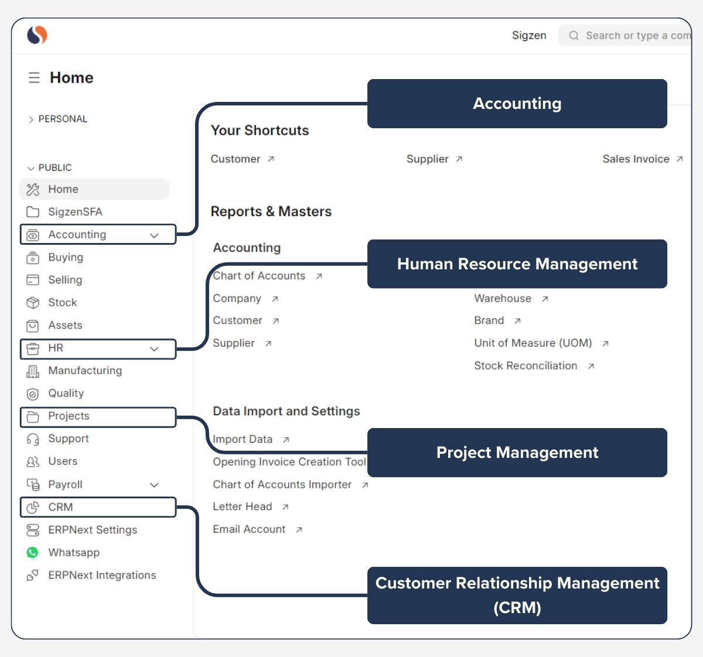Open the Manufacturing module icon

[33, 371]
